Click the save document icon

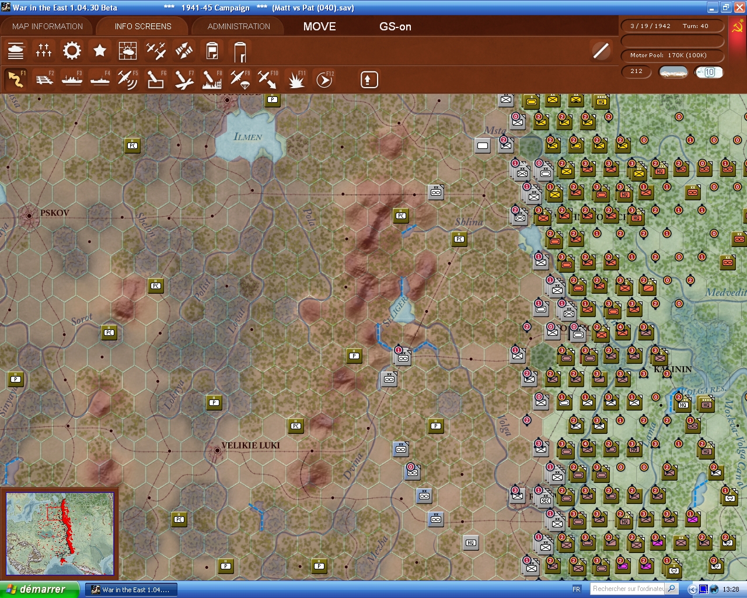(x=212, y=51)
